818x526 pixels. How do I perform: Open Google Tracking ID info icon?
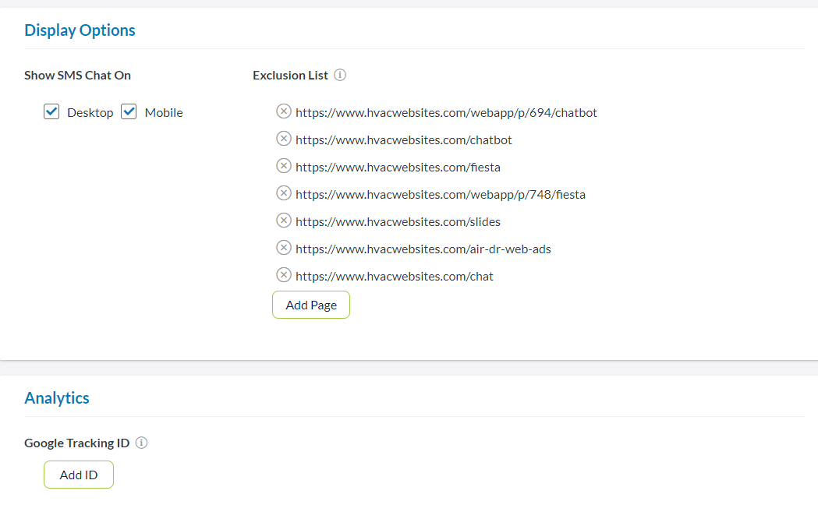point(141,443)
